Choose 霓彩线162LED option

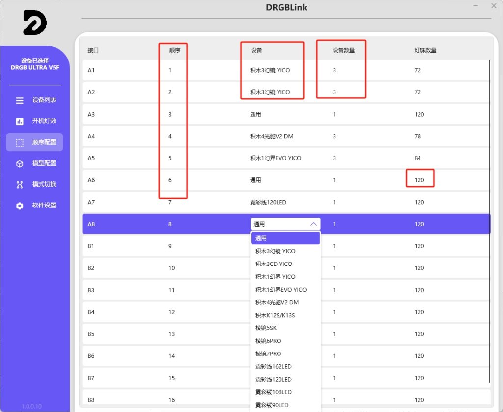pos(285,367)
